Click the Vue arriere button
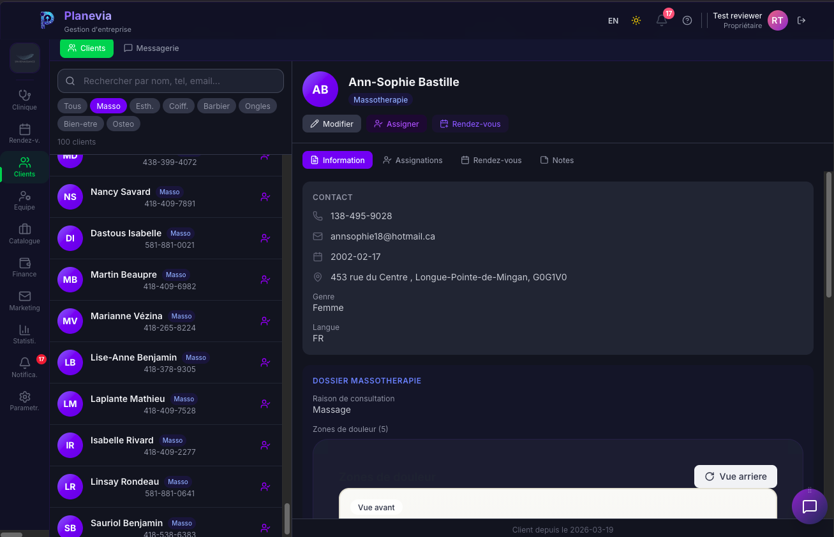Screen dimensions: 834x537 tap(736, 476)
